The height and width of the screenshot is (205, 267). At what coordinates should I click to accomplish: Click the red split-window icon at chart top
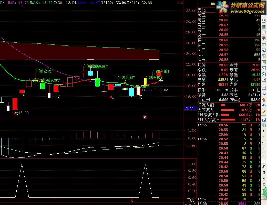point(182,2)
